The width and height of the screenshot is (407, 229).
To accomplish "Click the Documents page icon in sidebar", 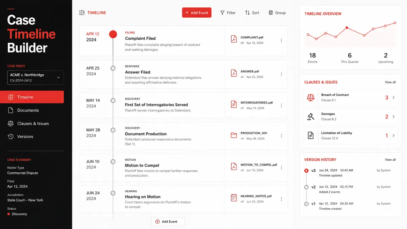I will (11, 110).
